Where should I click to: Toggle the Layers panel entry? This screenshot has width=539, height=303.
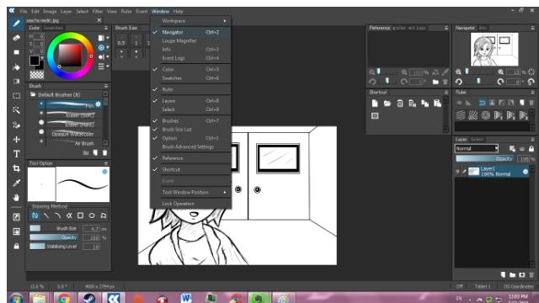pyautogui.click(x=191, y=101)
